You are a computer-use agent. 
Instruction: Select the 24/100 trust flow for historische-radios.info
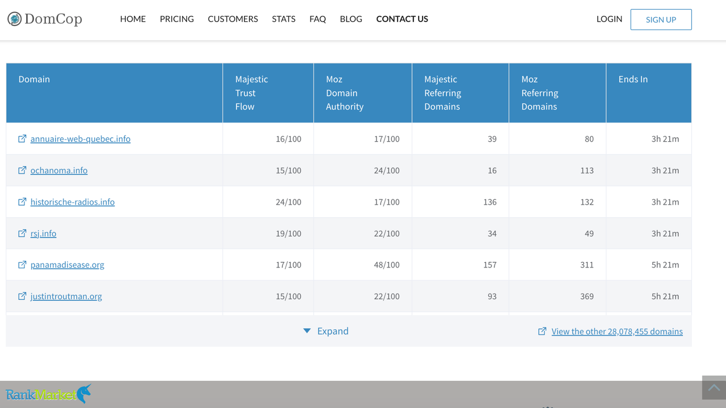pyautogui.click(x=288, y=202)
